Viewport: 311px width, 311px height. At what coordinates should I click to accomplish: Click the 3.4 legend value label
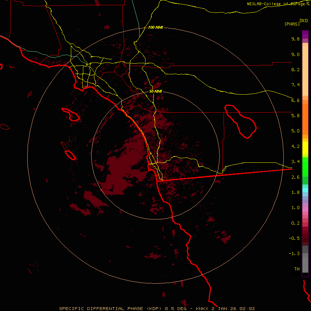coord(295,162)
